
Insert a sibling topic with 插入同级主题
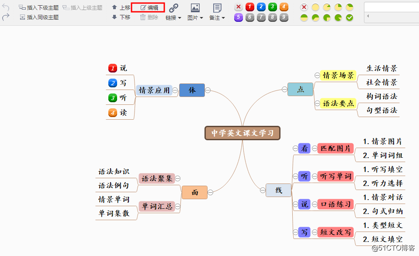point(39,17)
